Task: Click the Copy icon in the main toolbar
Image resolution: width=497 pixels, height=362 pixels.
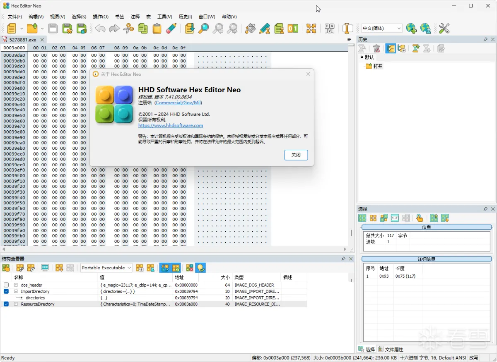Action: point(143,29)
